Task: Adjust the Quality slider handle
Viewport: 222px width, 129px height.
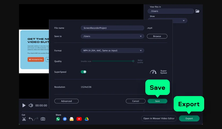Action: click(x=133, y=61)
